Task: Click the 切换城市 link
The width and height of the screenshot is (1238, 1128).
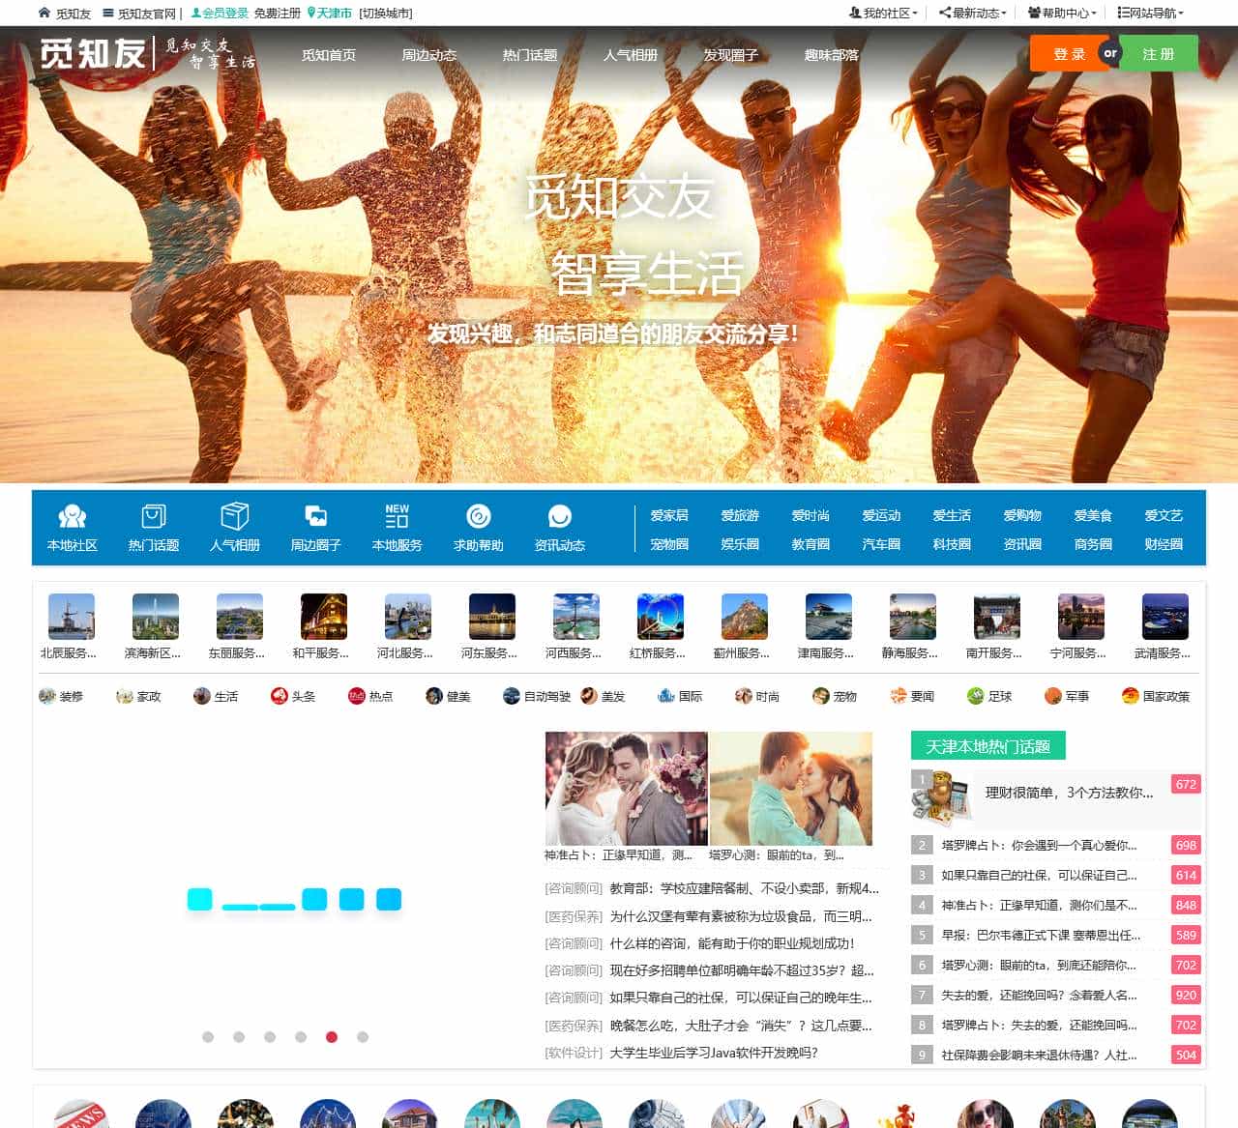Action: [385, 14]
